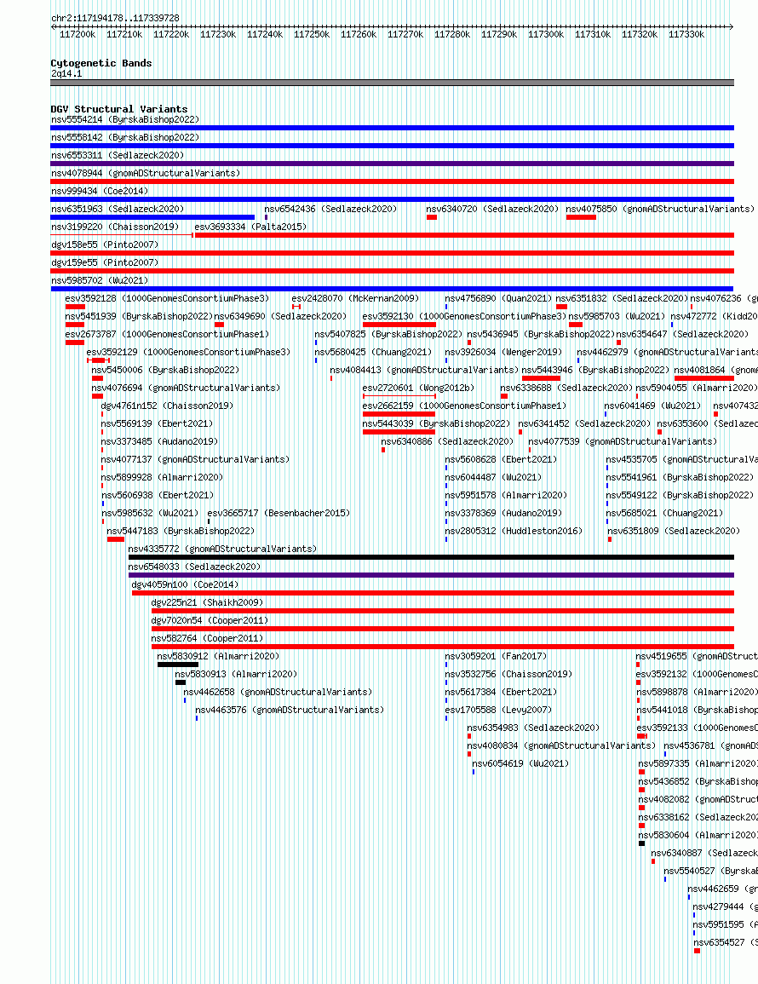This screenshot has width=758, height=984.
Task: Select dgv158e55 (Pinto2007) entry
Action: click(105, 245)
